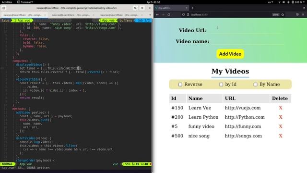Open new terminal tab icon in terminal header
The width and height of the screenshot is (307, 173).
pos(4,8)
